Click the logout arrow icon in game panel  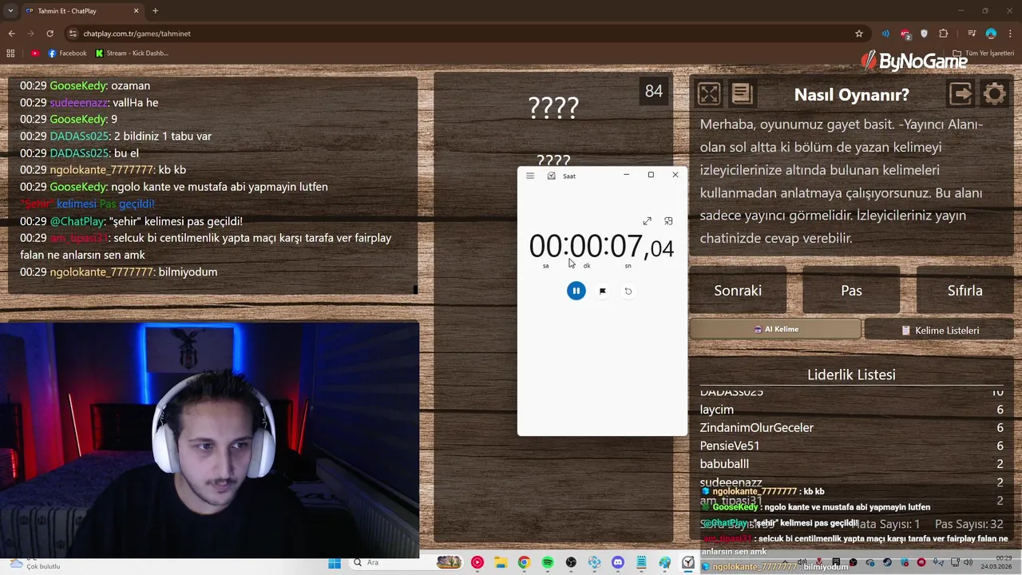tap(961, 94)
